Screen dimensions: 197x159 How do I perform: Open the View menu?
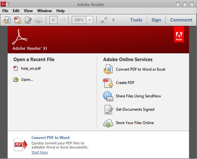(x=28, y=11)
